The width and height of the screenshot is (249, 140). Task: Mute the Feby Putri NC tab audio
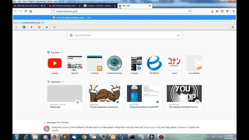click(42, 6)
